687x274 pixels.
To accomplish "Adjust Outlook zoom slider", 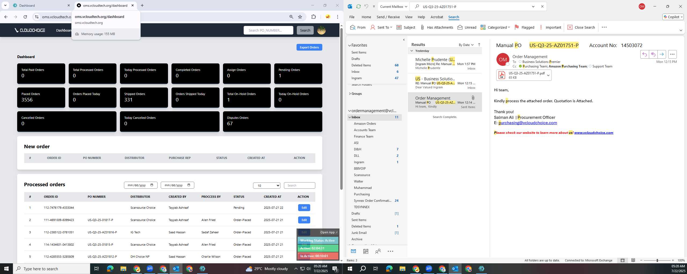I will coord(657,260).
